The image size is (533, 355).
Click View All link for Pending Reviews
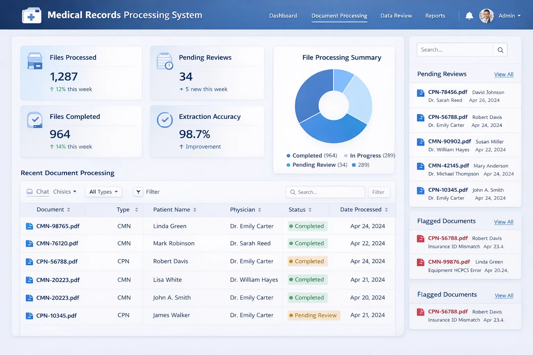click(x=504, y=74)
